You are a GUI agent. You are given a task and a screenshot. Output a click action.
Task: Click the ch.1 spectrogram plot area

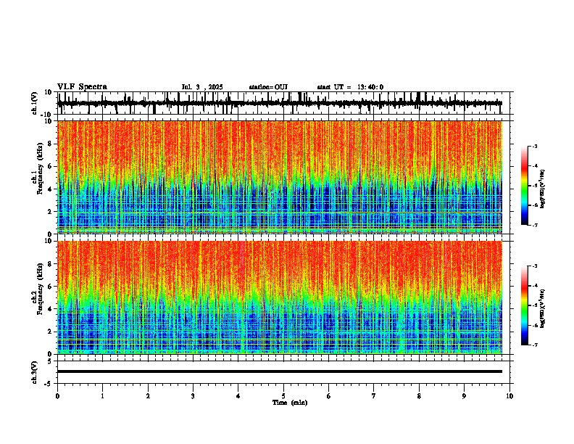click(280, 177)
